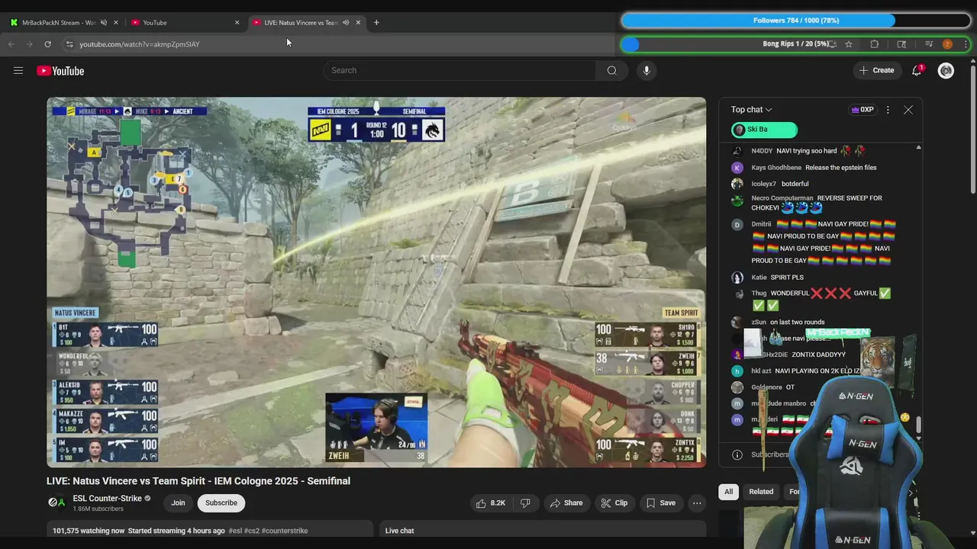Click the Create button
Viewport: 977px width, 549px height.
[x=876, y=70]
